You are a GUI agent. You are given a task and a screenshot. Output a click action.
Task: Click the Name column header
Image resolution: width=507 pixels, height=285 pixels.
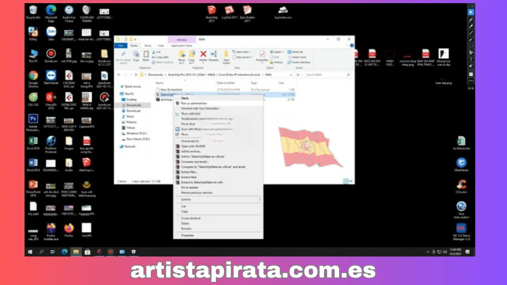coord(160,83)
